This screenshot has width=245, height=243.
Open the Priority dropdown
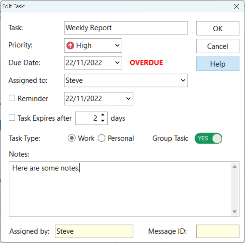(117, 45)
